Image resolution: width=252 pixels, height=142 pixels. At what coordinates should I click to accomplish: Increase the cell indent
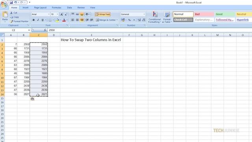92,20
